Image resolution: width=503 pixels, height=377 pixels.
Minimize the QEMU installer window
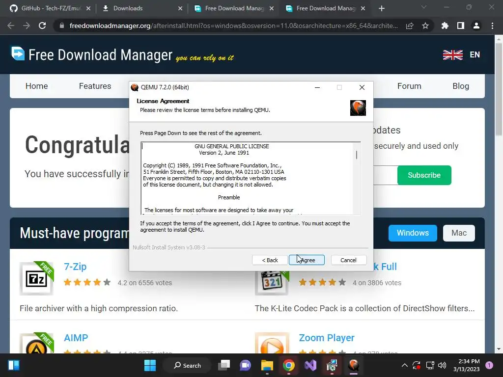click(317, 87)
